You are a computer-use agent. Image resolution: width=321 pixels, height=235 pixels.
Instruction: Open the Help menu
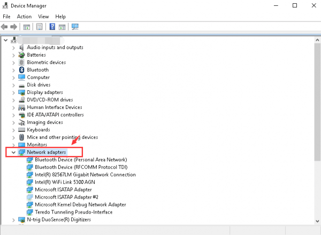pyautogui.click(x=60, y=17)
